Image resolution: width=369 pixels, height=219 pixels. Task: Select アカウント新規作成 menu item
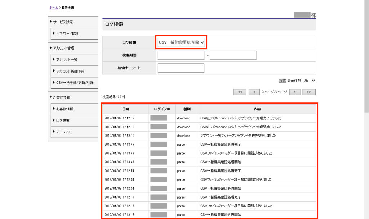pyautogui.click(x=70, y=71)
